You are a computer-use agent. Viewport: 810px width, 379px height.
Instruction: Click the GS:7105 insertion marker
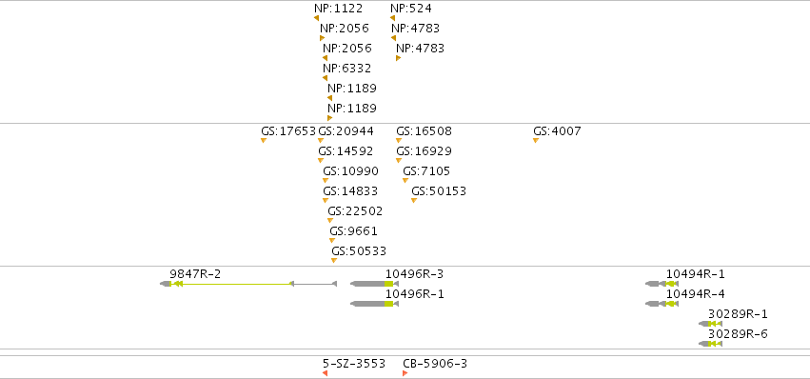point(405,180)
